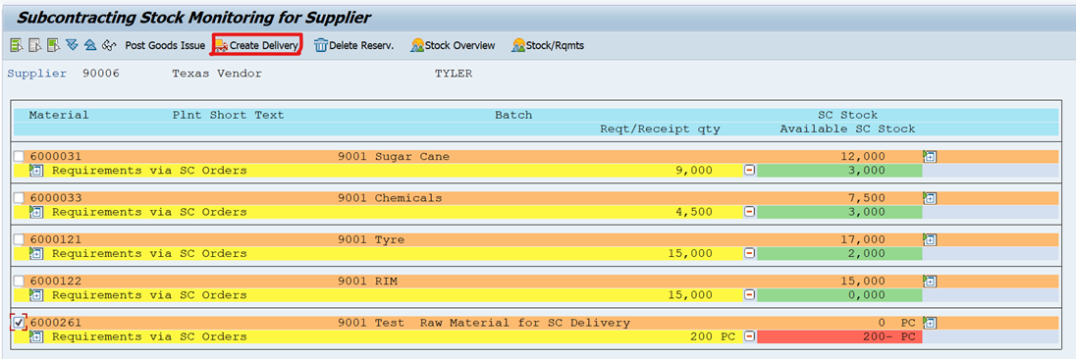1076x359 pixels.
Task: Click SC stock value 12,000
Action: click(x=863, y=156)
